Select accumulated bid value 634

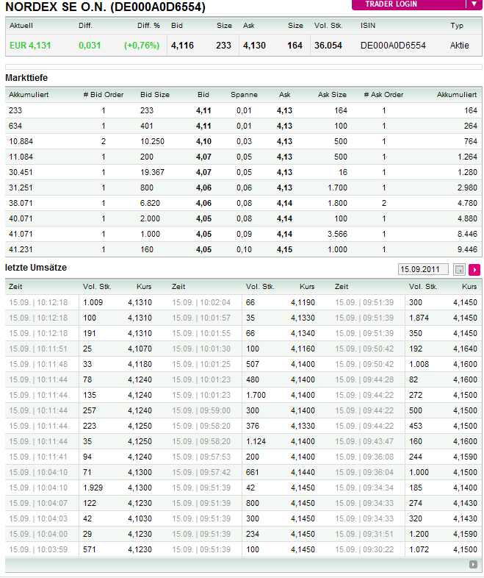(x=15, y=126)
